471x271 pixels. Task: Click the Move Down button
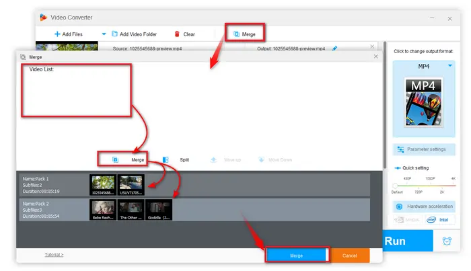coord(275,159)
